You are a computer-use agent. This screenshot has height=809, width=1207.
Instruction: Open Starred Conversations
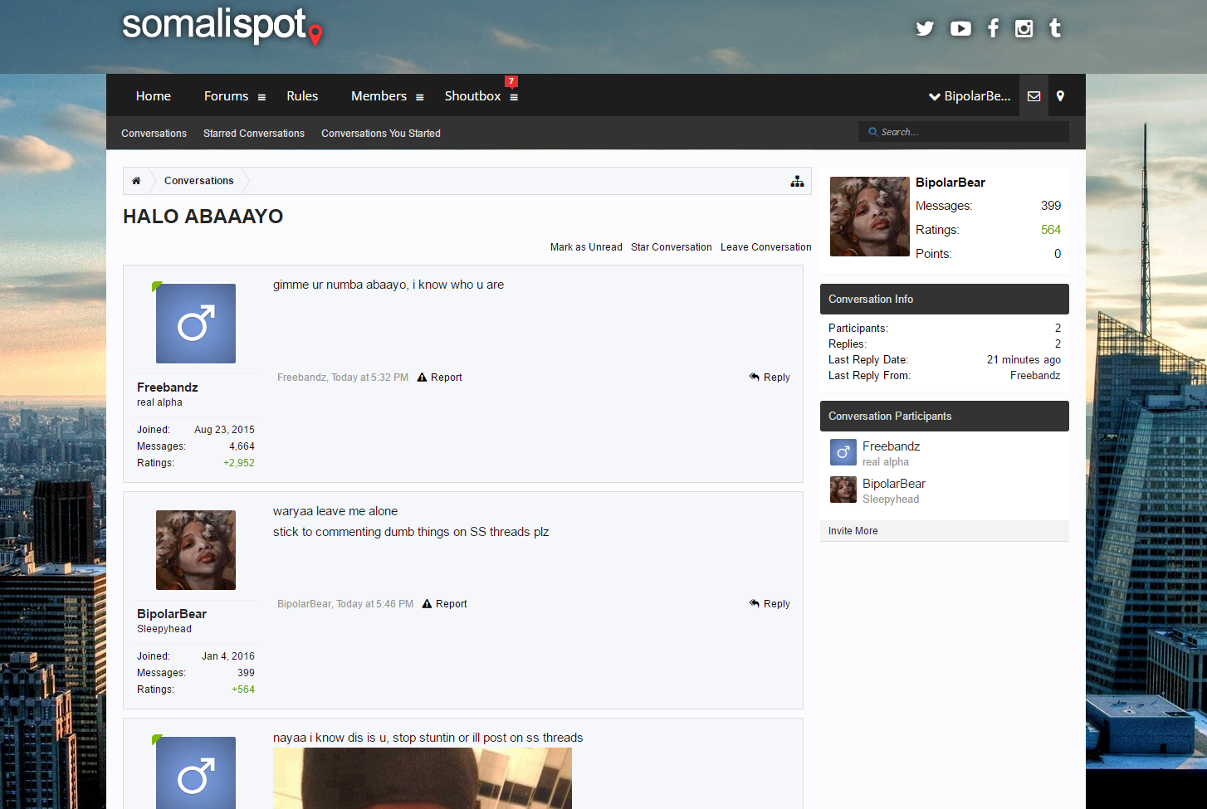pos(254,134)
